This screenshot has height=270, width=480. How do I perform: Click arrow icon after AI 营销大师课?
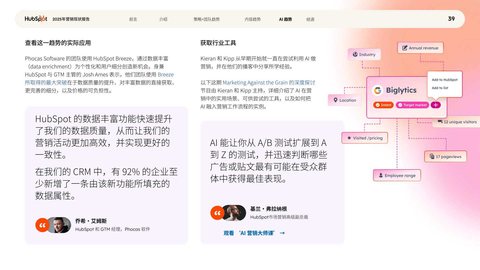point(282,233)
